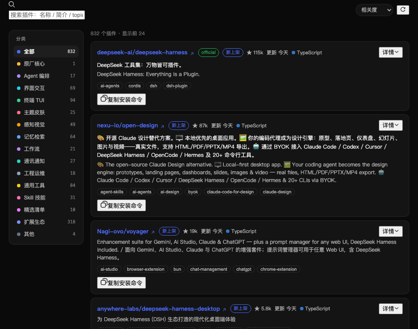Select the 工作流 category
Image resolution: width=418 pixels, height=329 pixels.
[46, 149]
